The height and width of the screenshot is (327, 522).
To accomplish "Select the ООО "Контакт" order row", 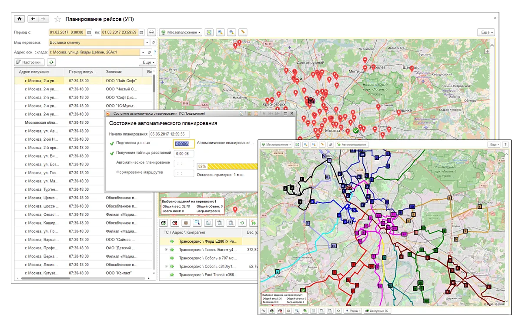I will 119,273.
